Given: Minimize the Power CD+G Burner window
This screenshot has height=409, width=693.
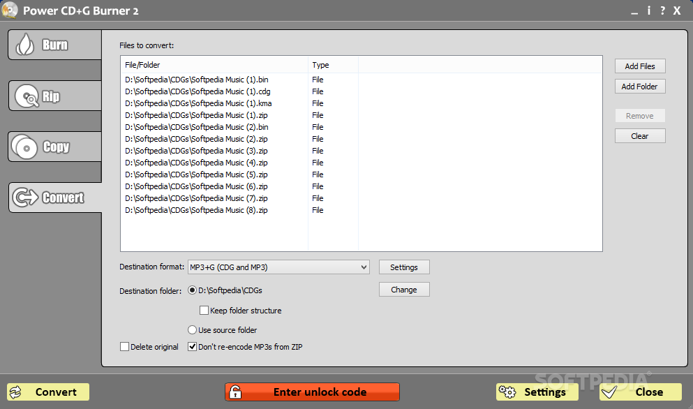Looking at the screenshot, I should [x=634, y=12].
